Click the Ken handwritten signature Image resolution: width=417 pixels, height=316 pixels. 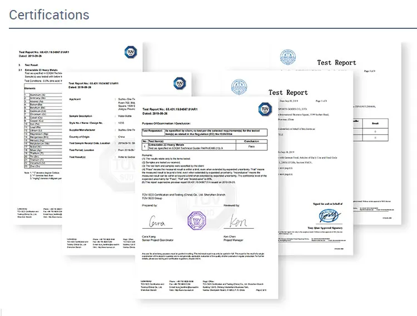(x=238, y=221)
